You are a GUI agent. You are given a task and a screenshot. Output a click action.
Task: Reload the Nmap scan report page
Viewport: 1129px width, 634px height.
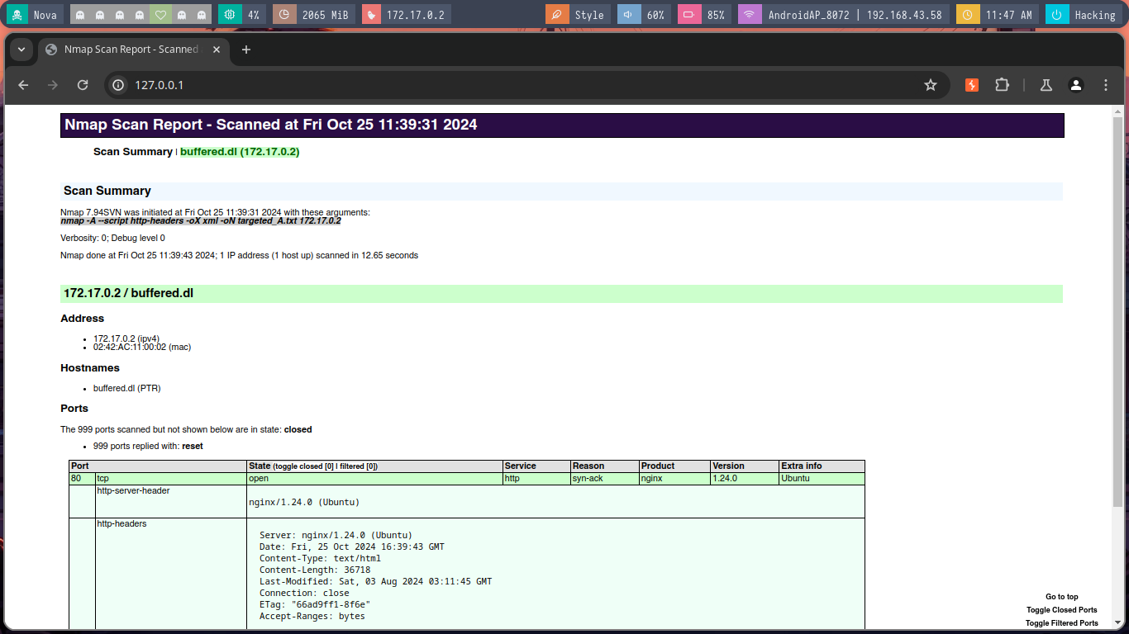point(83,85)
